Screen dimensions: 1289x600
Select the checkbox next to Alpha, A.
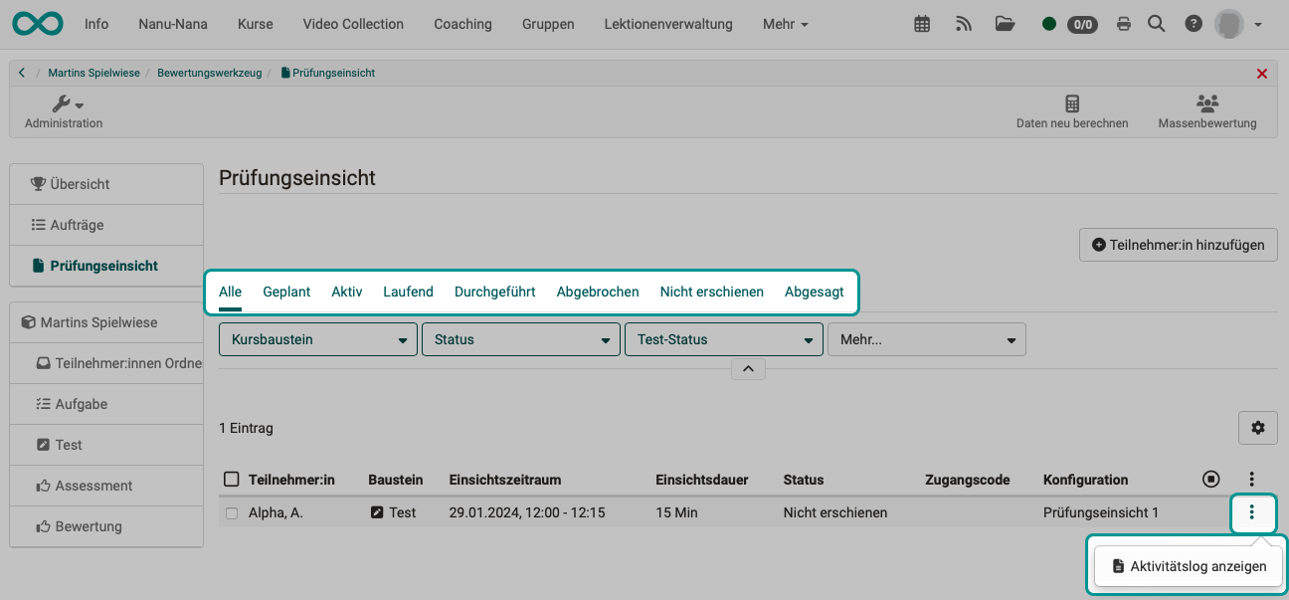point(232,511)
